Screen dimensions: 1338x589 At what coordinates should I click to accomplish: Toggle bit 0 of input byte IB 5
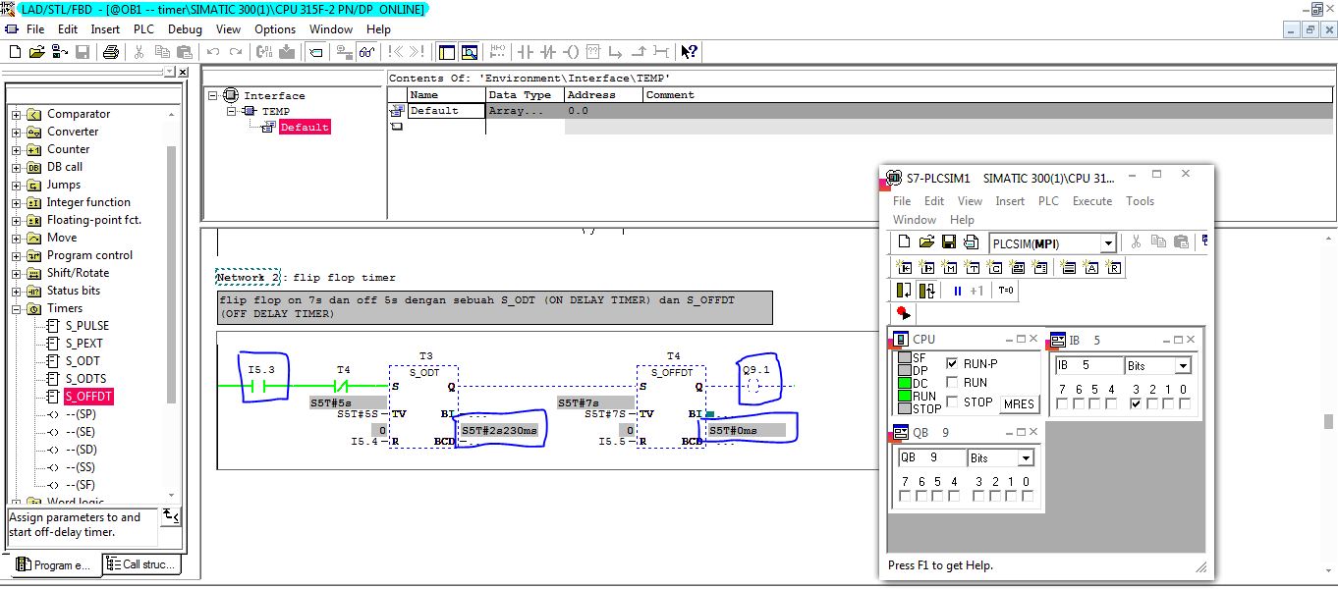pos(1184,404)
